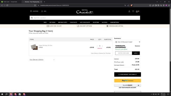171x96 pixels.
Task: Show hidden system tray icons
Action: pos(151,94)
